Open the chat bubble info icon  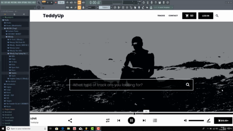coord(167,3)
